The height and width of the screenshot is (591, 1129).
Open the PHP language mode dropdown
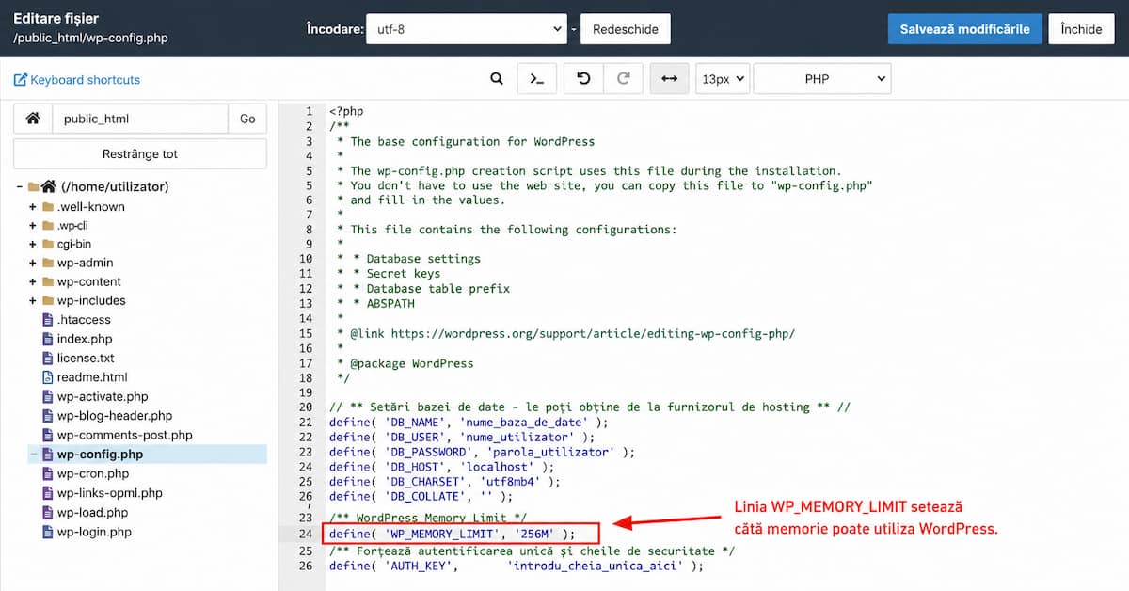(x=822, y=79)
